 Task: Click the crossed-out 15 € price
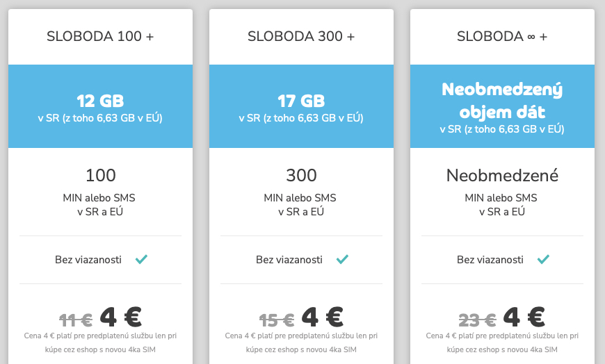pyautogui.click(x=277, y=320)
